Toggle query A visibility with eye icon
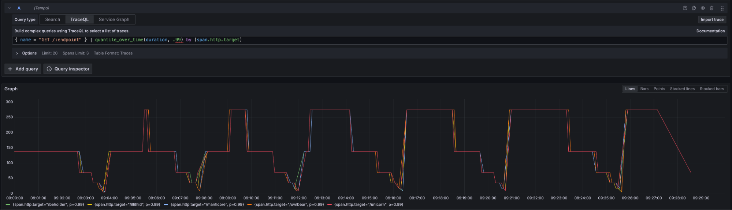This screenshot has width=732, height=210. 703,8
